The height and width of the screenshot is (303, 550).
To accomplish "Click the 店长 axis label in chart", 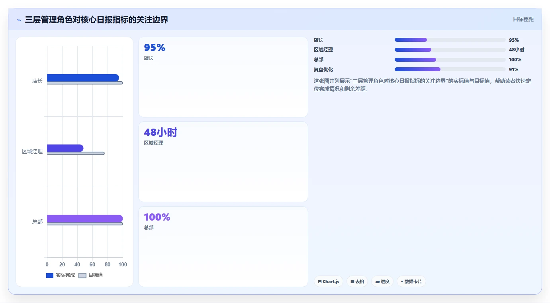I will [x=37, y=81].
